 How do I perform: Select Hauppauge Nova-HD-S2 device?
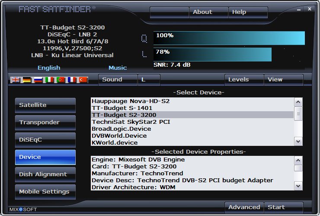click(192, 101)
